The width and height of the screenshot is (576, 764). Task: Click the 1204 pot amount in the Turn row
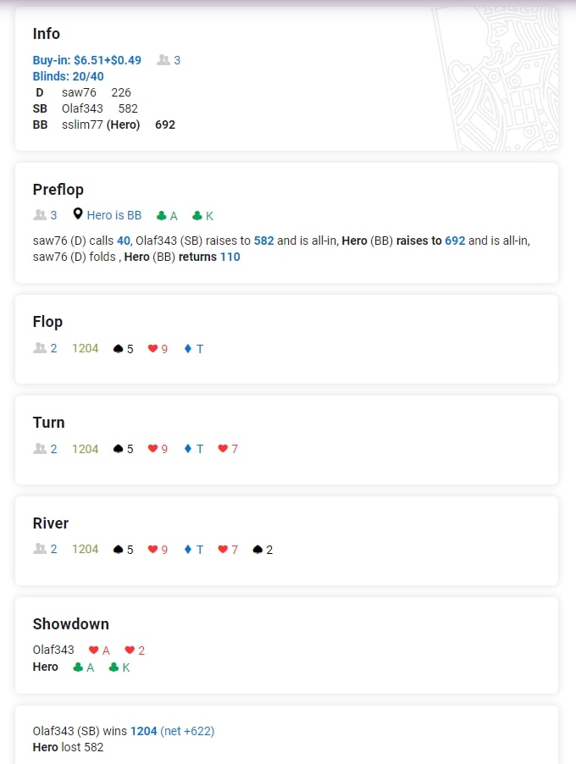pos(85,449)
